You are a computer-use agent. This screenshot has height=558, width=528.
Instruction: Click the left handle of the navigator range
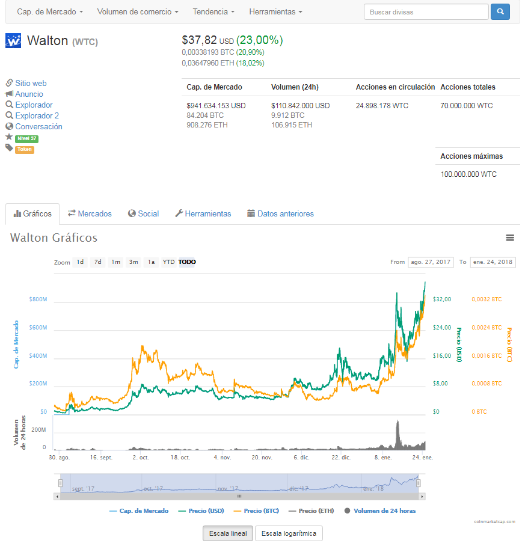(x=61, y=483)
